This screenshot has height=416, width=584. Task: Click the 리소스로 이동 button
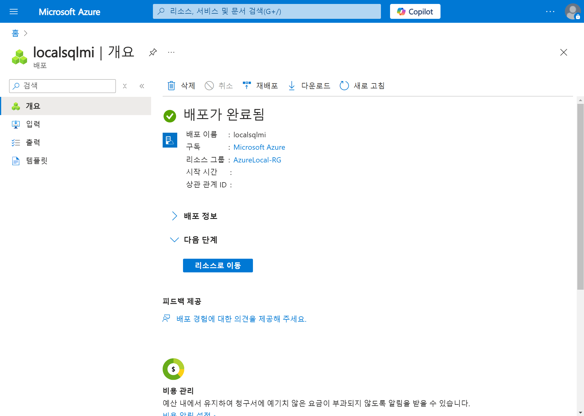point(218,266)
